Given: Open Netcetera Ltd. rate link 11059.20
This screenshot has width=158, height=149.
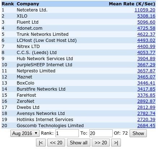Looking at the screenshot, I should click(145, 10).
